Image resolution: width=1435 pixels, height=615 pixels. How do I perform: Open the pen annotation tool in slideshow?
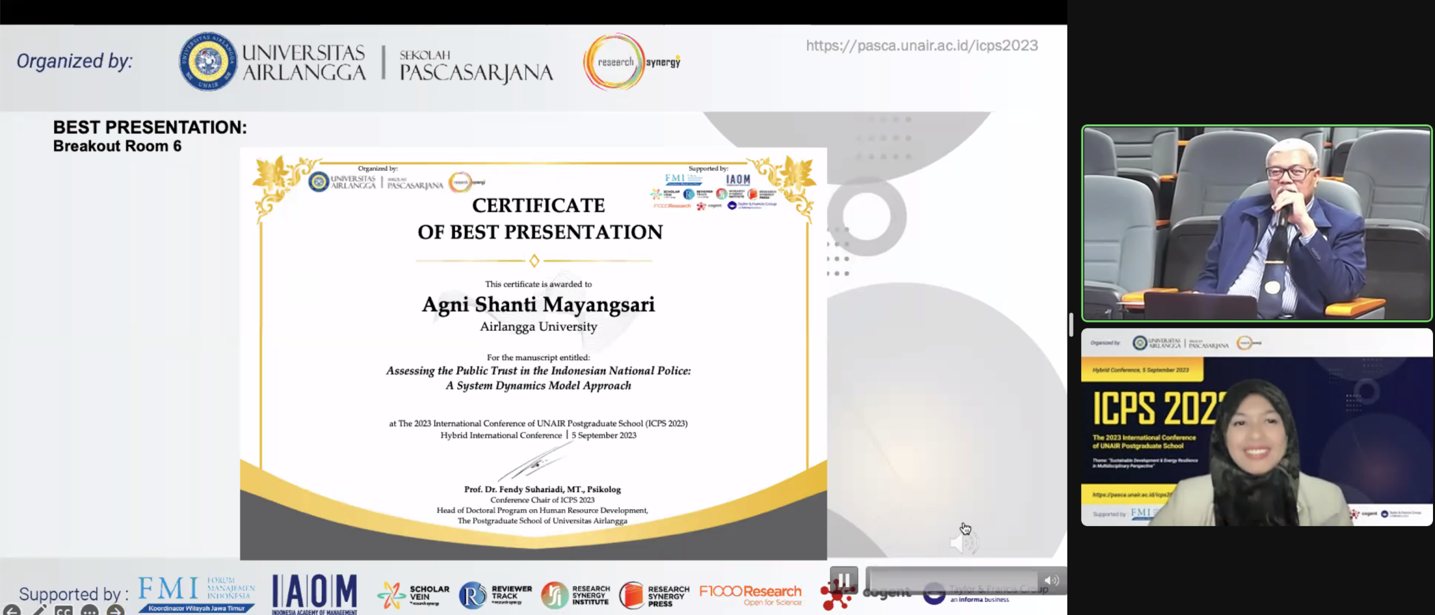(x=38, y=610)
